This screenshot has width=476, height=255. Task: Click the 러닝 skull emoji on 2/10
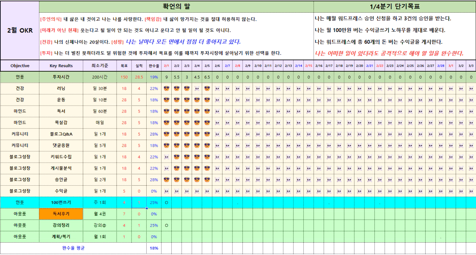pyautogui.click(x=258, y=89)
